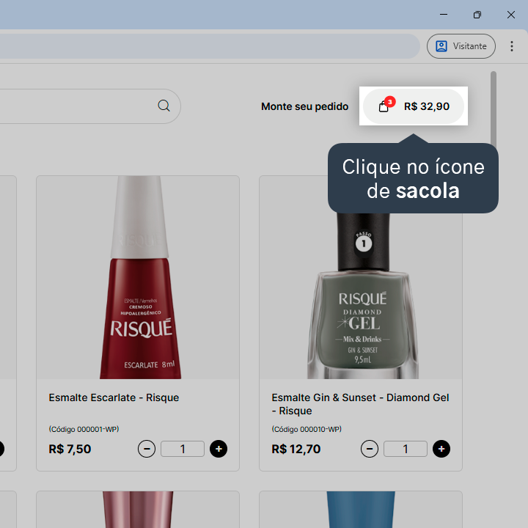This screenshot has width=528, height=528.
Task: Click the text (Código 000010-WP)
Action: [x=307, y=429]
